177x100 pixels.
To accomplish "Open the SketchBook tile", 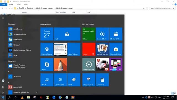I will pyautogui.click(x=60, y=64).
